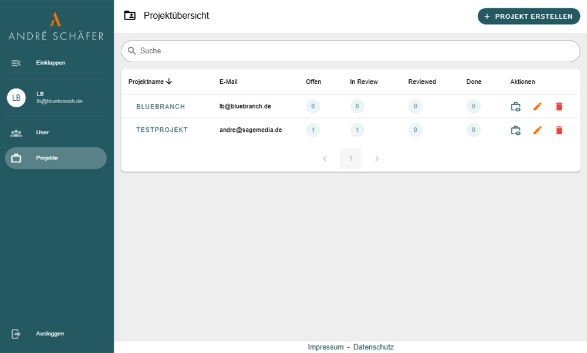Go to the previous page with the left chevron
This screenshot has width=587, height=353.
coord(325,158)
